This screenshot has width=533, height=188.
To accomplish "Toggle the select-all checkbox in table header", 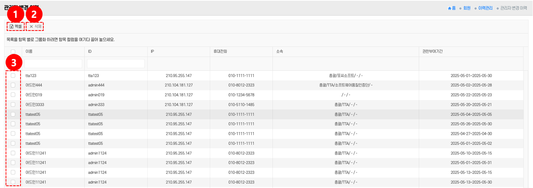I will tap(13, 52).
